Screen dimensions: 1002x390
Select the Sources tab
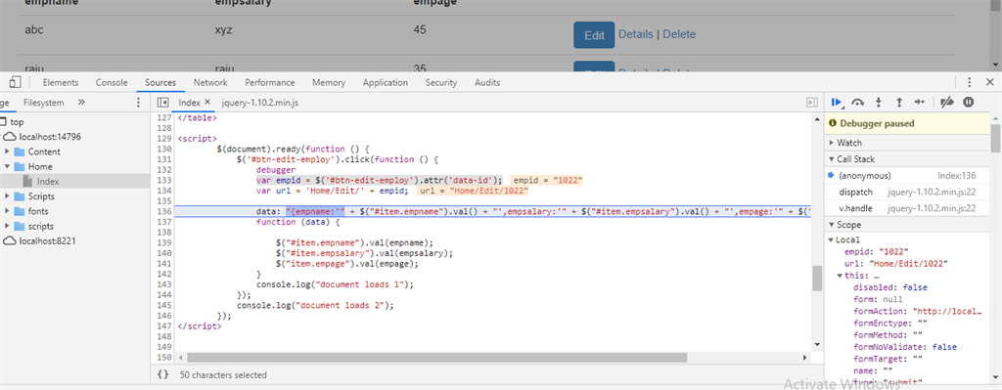tap(160, 82)
